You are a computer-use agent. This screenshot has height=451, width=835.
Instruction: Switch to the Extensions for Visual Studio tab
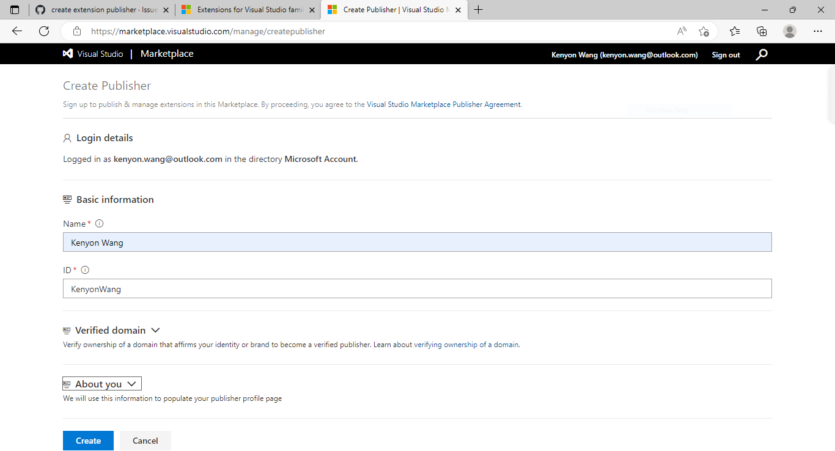[x=245, y=9]
